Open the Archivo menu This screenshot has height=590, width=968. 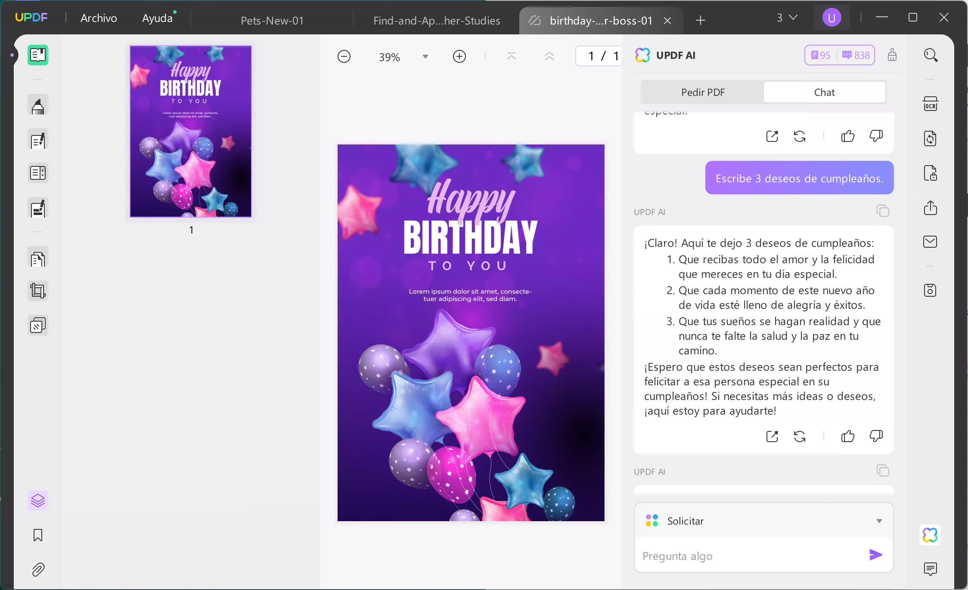click(x=99, y=18)
